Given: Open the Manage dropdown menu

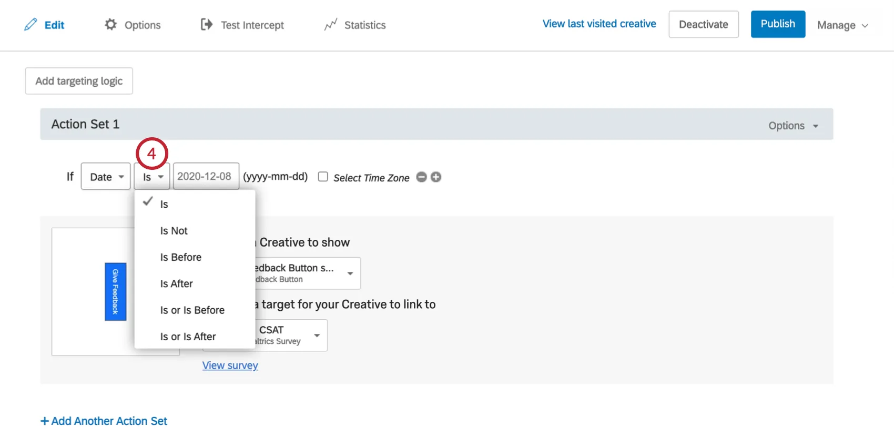Looking at the screenshot, I should tap(842, 25).
